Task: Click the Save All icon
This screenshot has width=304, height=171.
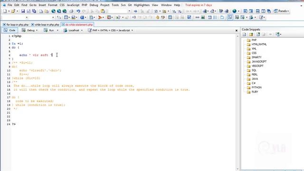Action: click(x=34, y=11)
